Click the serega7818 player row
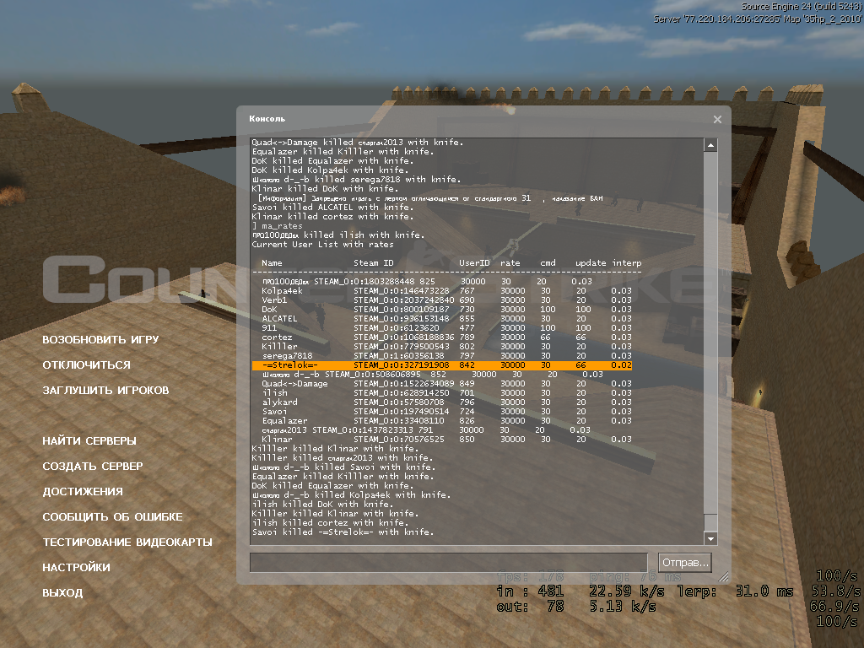 447,356
